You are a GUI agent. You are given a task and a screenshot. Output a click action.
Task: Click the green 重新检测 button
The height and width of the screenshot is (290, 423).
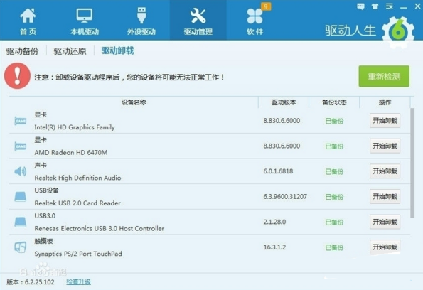(384, 76)
